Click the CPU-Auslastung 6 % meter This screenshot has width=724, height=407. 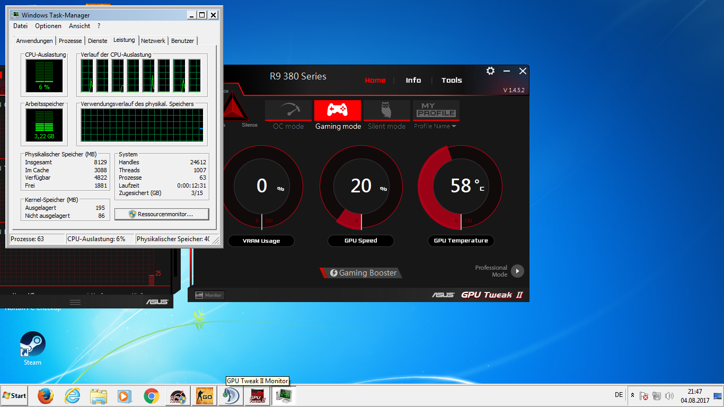pyautogui.click(x=44, y=75)
